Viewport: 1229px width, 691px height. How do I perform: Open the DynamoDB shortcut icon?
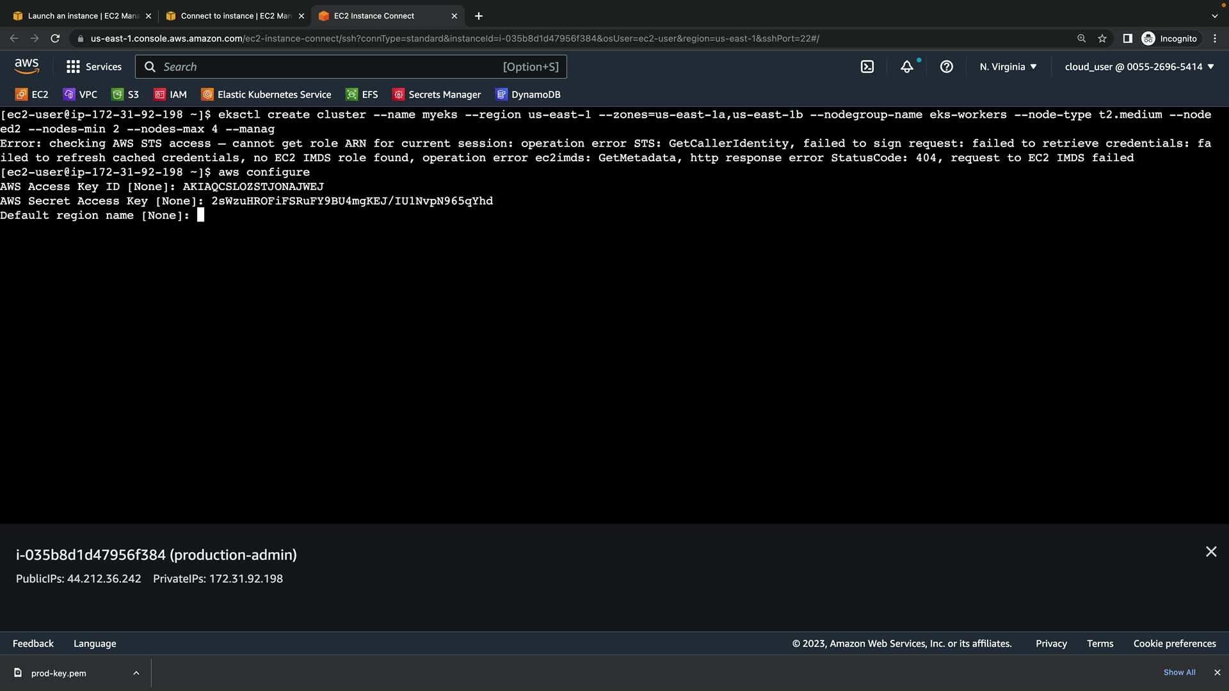[x=502, y=95]
